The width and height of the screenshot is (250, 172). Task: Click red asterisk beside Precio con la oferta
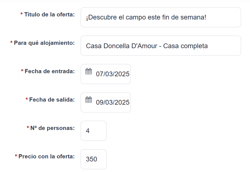(16, 156)
